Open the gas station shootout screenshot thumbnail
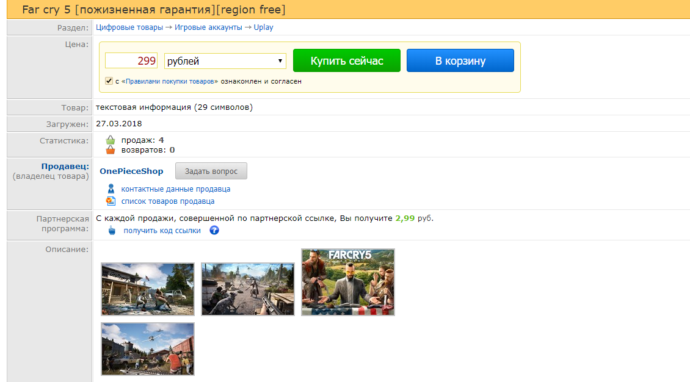690x382 pixels. (147, 289)
